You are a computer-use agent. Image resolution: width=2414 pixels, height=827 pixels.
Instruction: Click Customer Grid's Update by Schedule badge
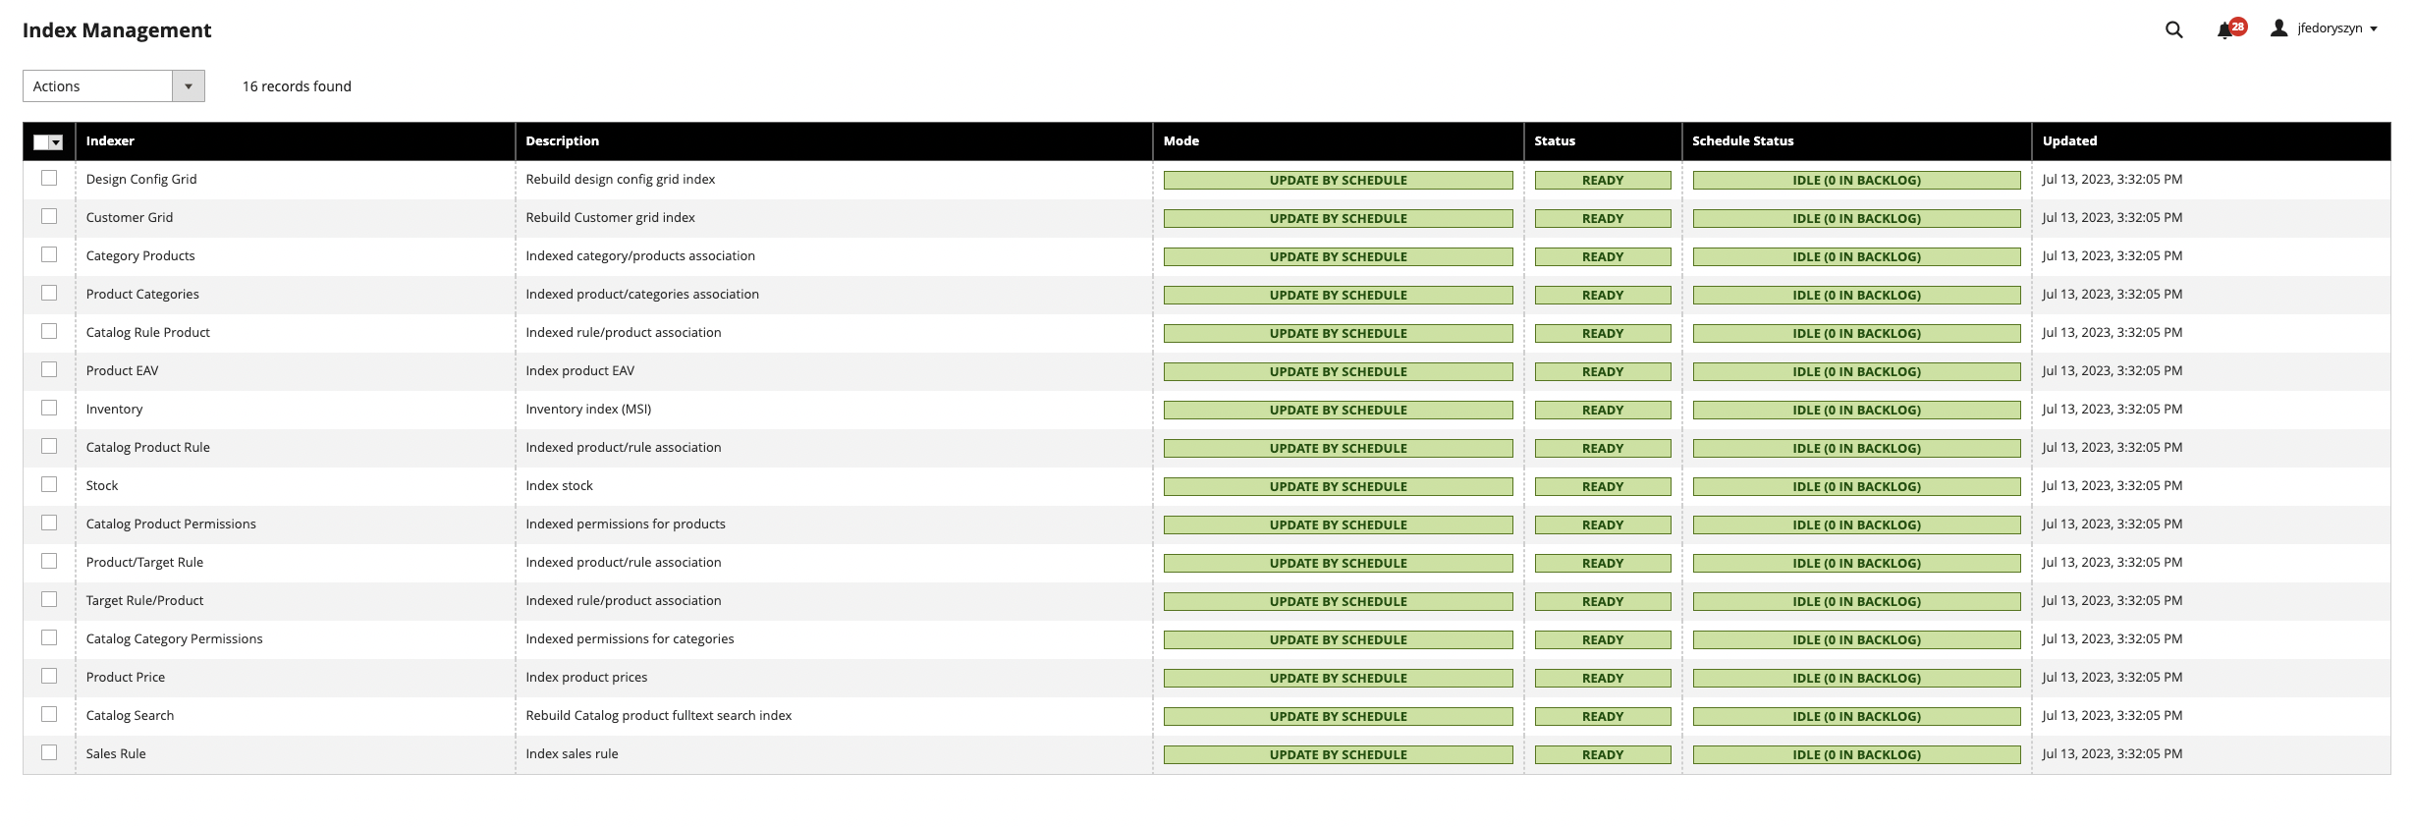pyautogui.click(x=1338, y=219)
